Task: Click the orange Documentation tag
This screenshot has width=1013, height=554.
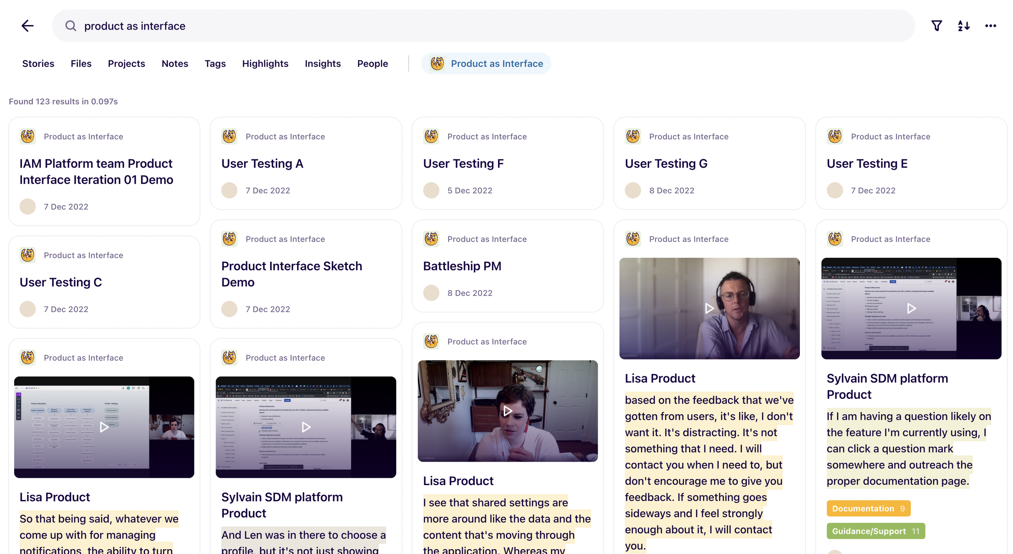Action: [868, 508]
